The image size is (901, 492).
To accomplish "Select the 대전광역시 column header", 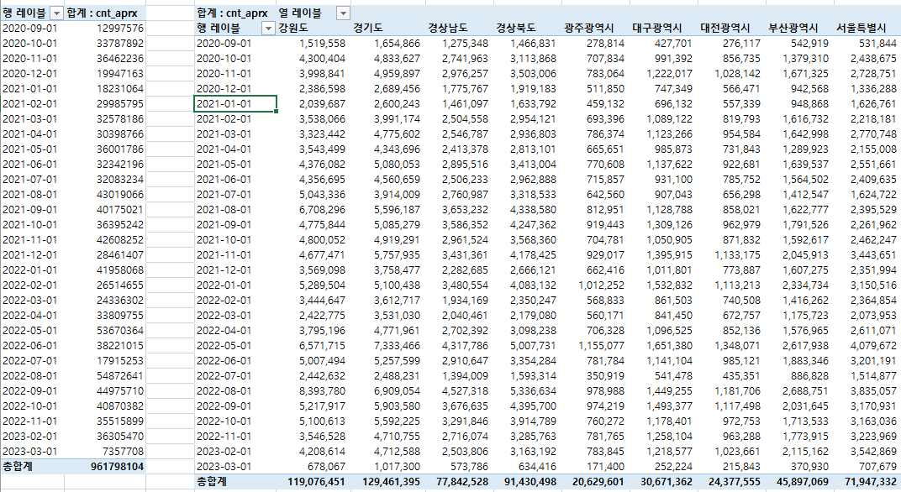I will click(724, 29).
